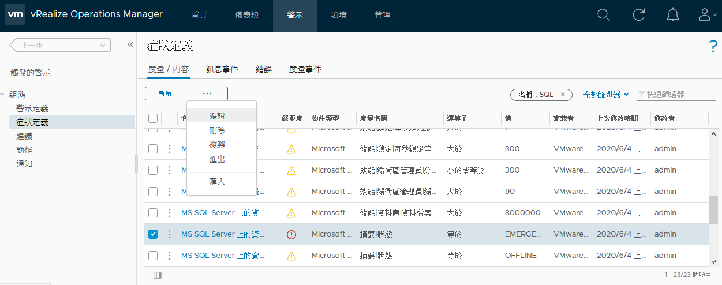Image resolution: width=722 pixels, height=285 pixels.
Task: Open help via question mark icon
Action: (x=712, y=47)
